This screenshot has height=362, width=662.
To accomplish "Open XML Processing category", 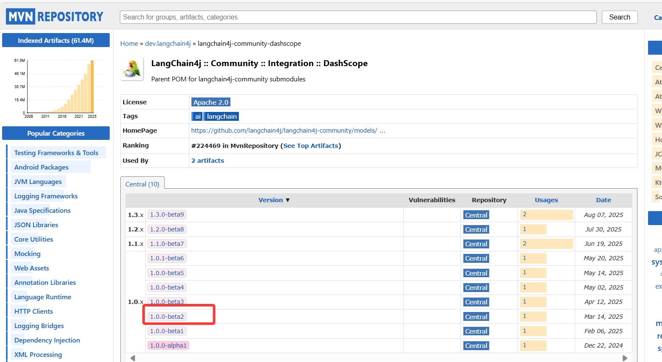I will click(x=38, y=354).
